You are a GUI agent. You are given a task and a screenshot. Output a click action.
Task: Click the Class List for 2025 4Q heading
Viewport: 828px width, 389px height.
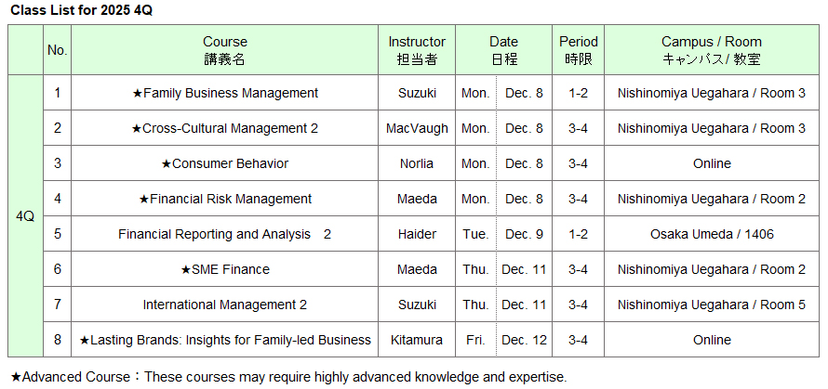pyautogui.click(x=73, y=9)
